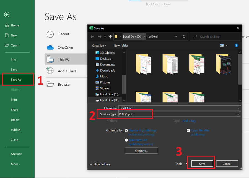
Task: Refresh the 1.a.Excel folder view
Action: coord(184,37)
